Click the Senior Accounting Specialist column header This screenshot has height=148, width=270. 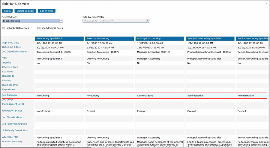point(252,38)
